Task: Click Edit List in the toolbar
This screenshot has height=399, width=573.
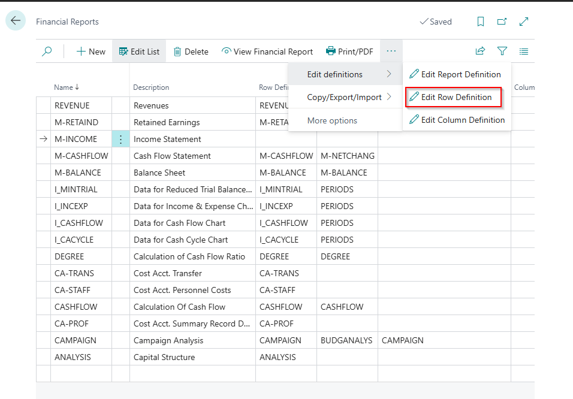Action: click(139, 52)
